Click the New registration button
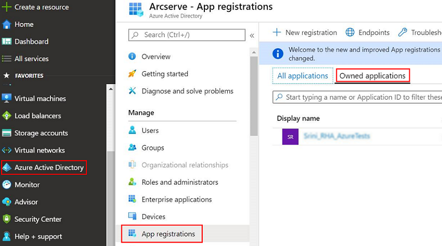 click(305, 32)
